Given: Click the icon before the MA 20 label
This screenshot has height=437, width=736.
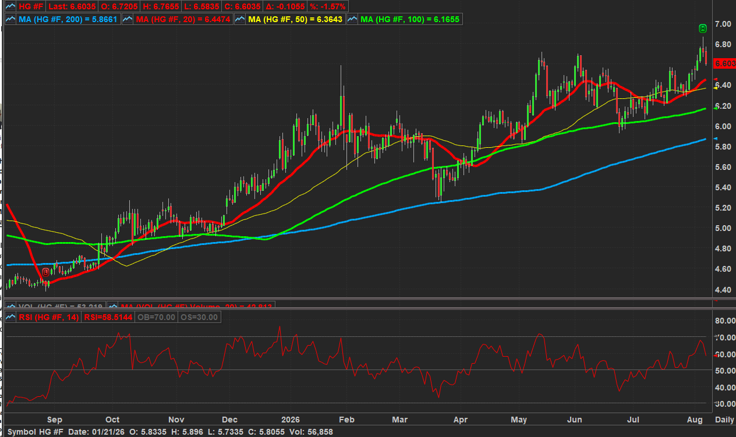Looking at the screenshot, I should pyautogui.click(x=128, y=19).
